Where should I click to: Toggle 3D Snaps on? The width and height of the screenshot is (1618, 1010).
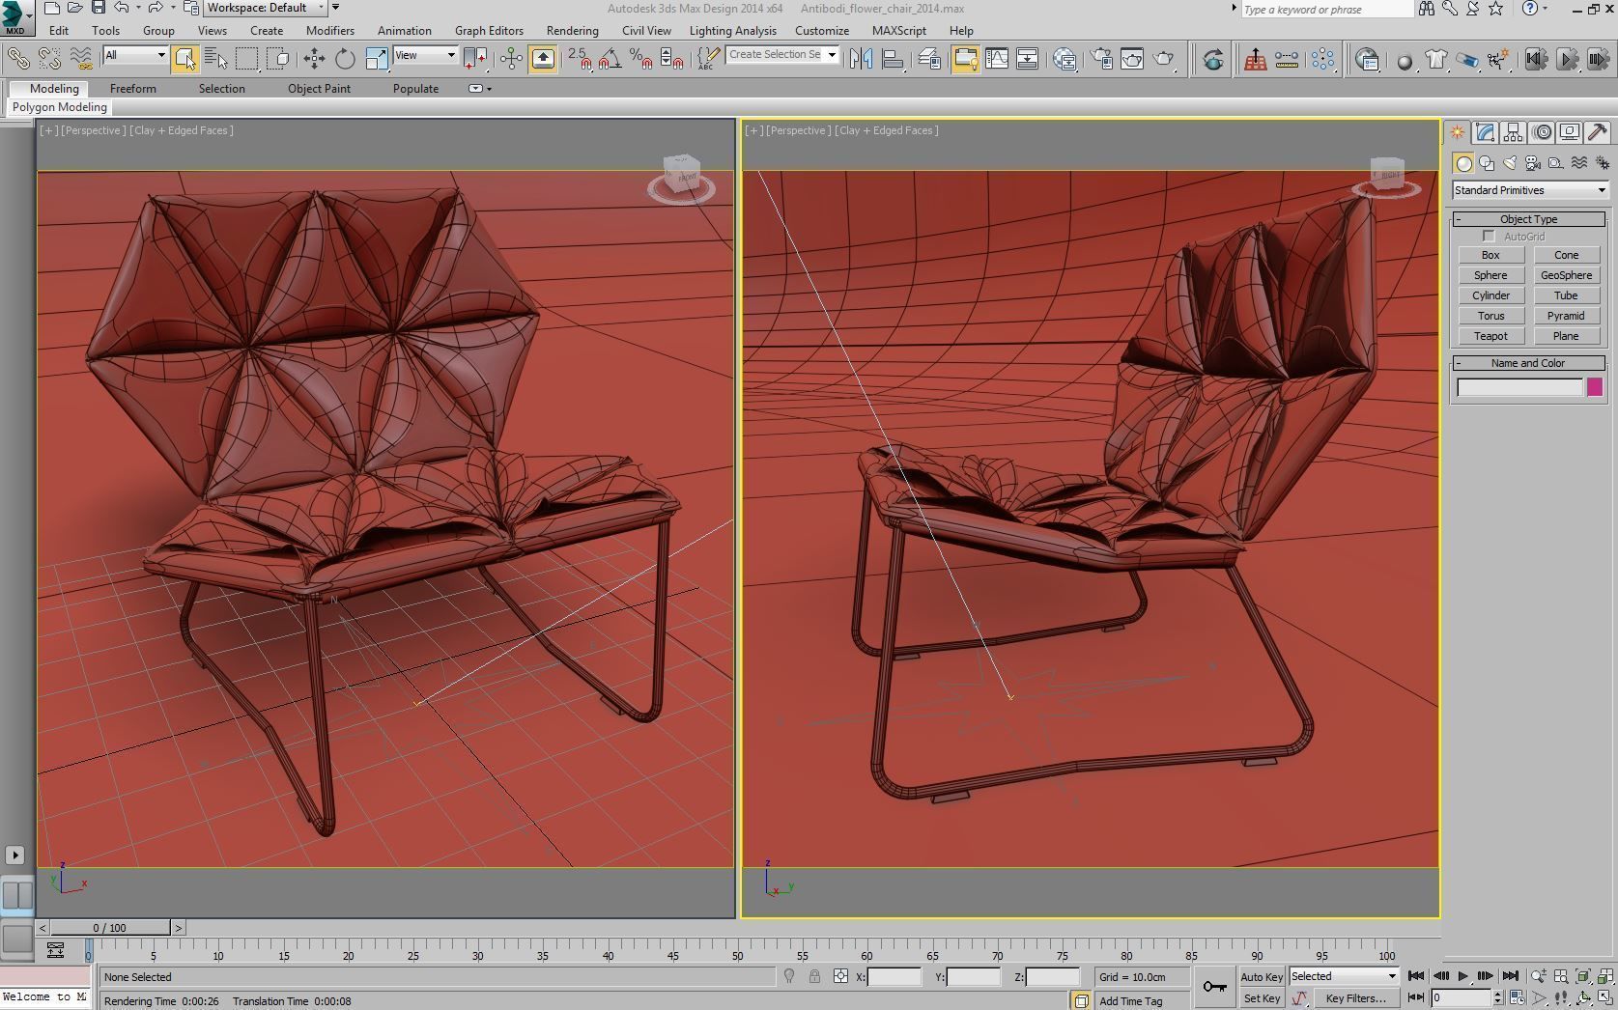tap(580, 59)
